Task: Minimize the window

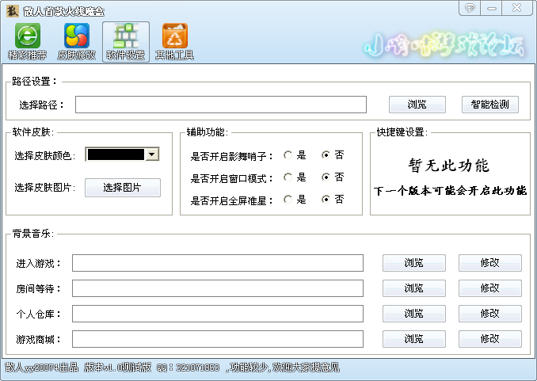Action: 492,8
